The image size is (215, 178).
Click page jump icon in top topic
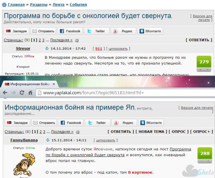[x=77, y=40]
